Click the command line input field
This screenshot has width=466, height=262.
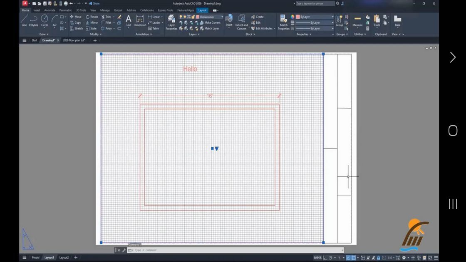[238, 250]
